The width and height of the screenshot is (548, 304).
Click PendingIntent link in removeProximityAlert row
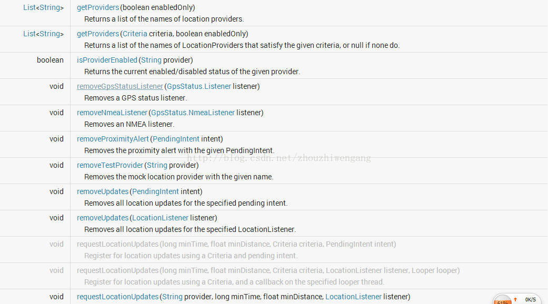point(176,139)
